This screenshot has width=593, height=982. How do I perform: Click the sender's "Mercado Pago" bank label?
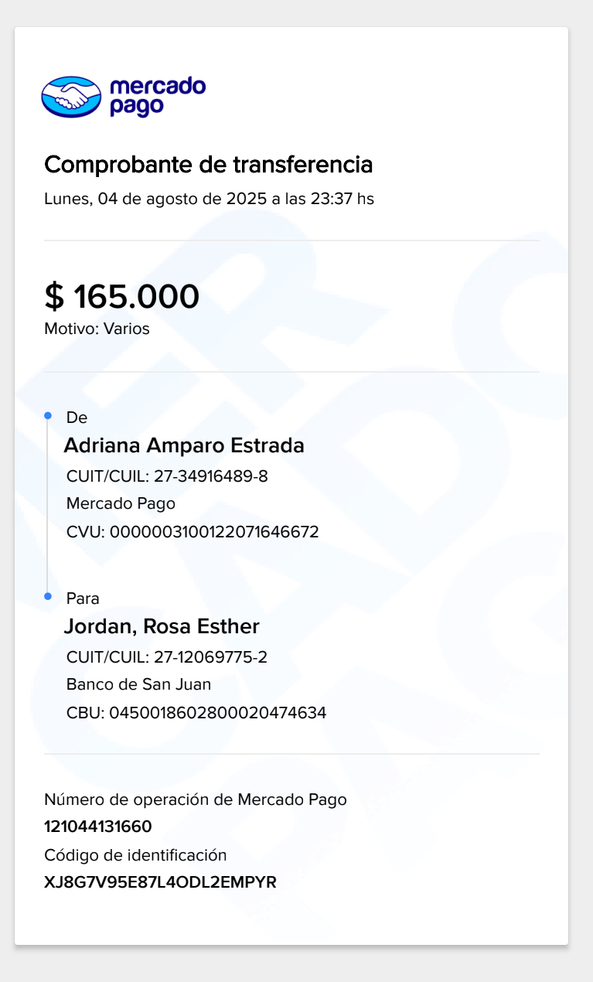point(121,503)
